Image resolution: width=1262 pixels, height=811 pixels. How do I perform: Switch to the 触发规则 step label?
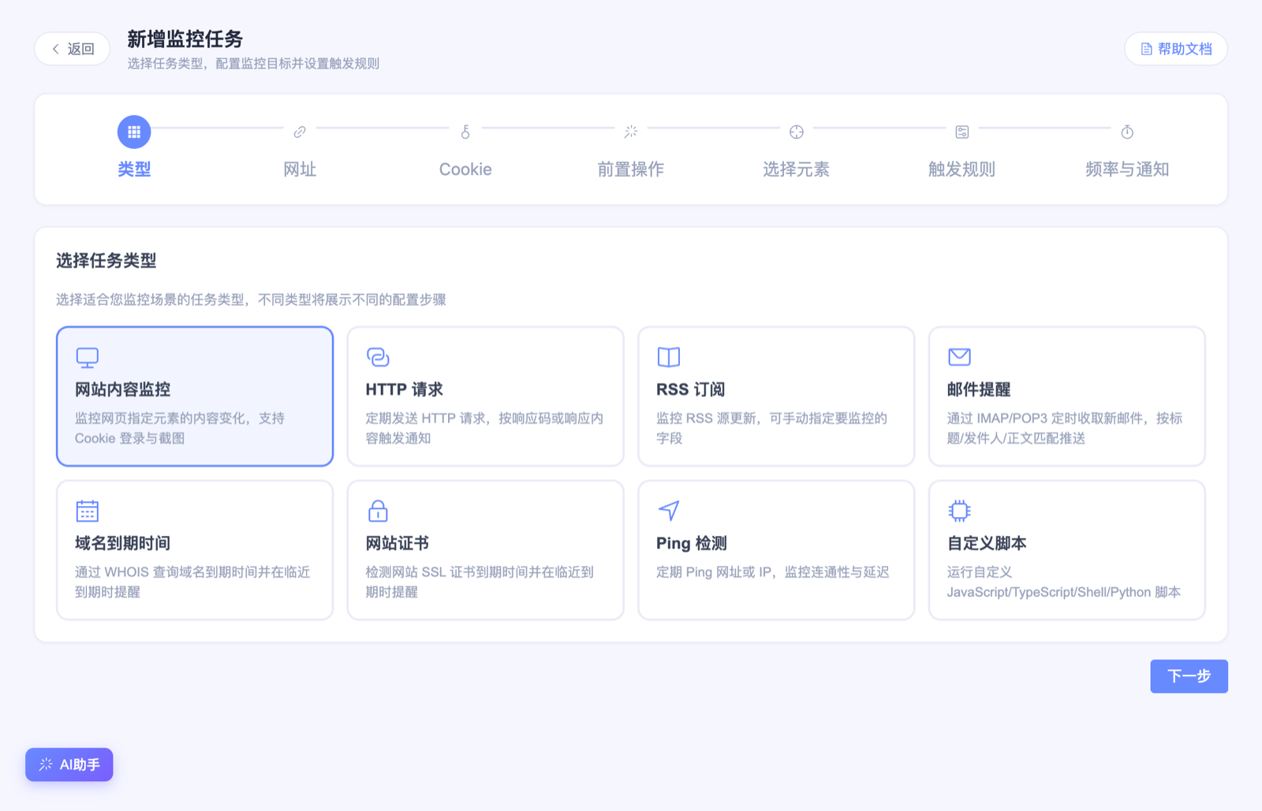[962, 169]
